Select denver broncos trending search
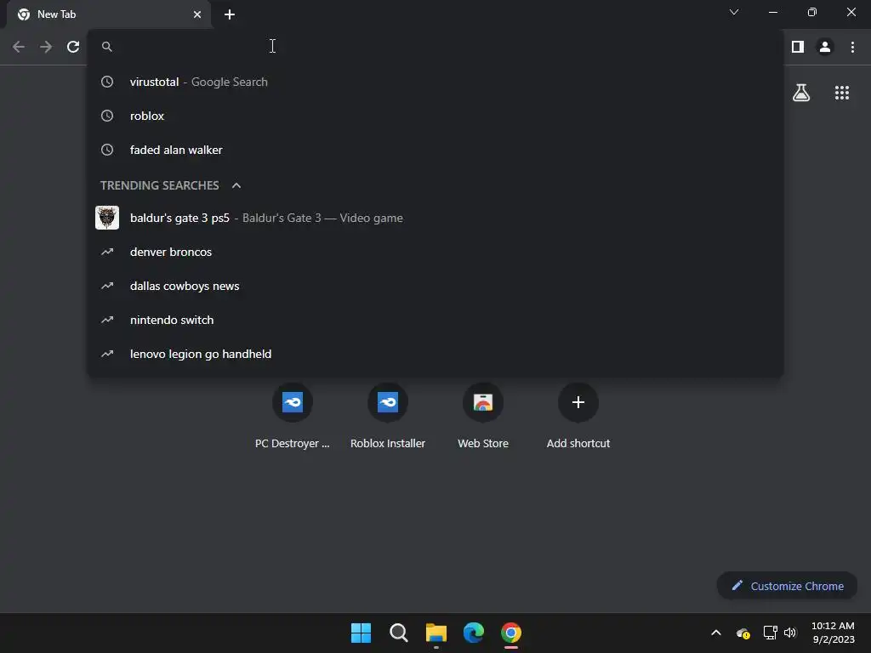This screenshot has width=871, height=653. coord(435,252)
